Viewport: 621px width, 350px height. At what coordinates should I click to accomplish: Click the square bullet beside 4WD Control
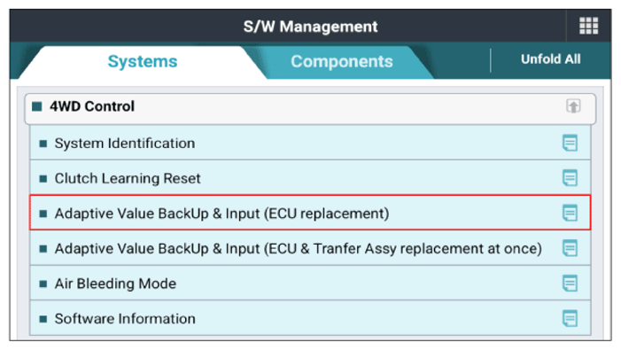pyautogui.click(x=37, y=106)
